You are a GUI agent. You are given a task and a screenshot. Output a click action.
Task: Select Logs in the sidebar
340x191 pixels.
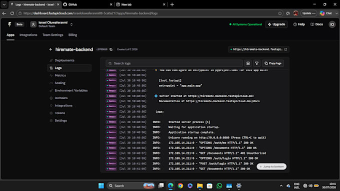(69, 68)
